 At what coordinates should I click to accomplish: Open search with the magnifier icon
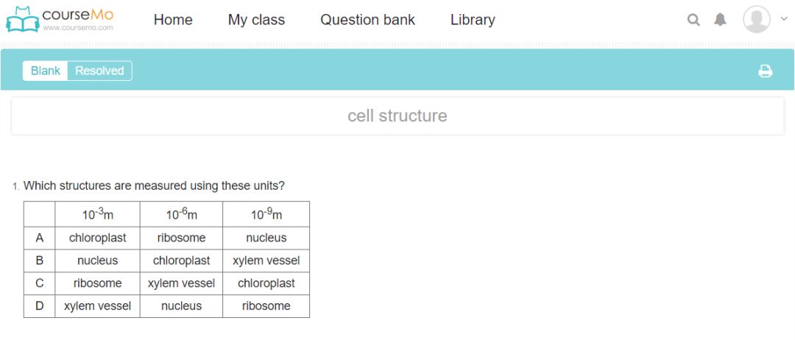coord(693,20)
